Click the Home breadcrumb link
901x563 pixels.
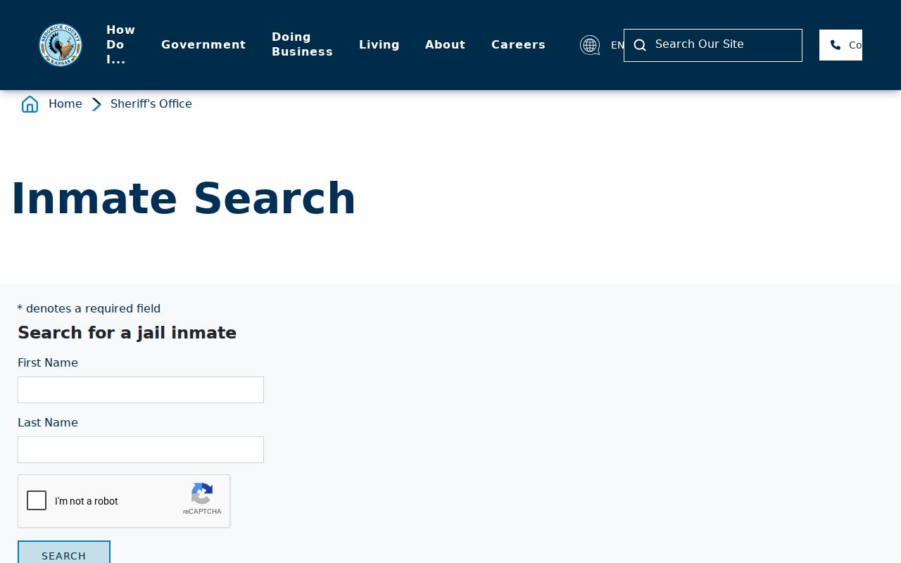(x=65, y=103)
